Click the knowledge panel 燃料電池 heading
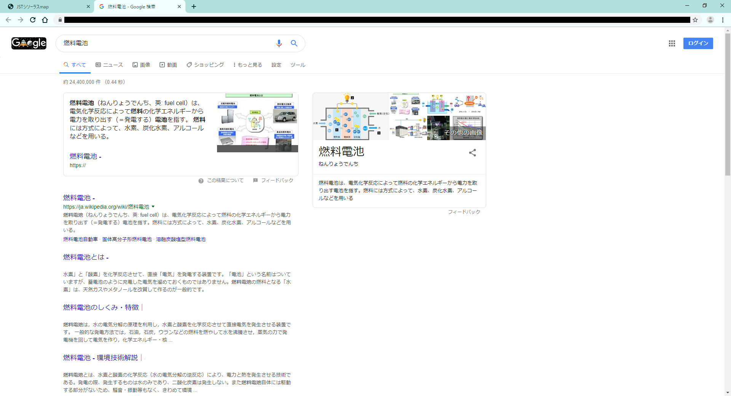 click(x=342, y=152)
